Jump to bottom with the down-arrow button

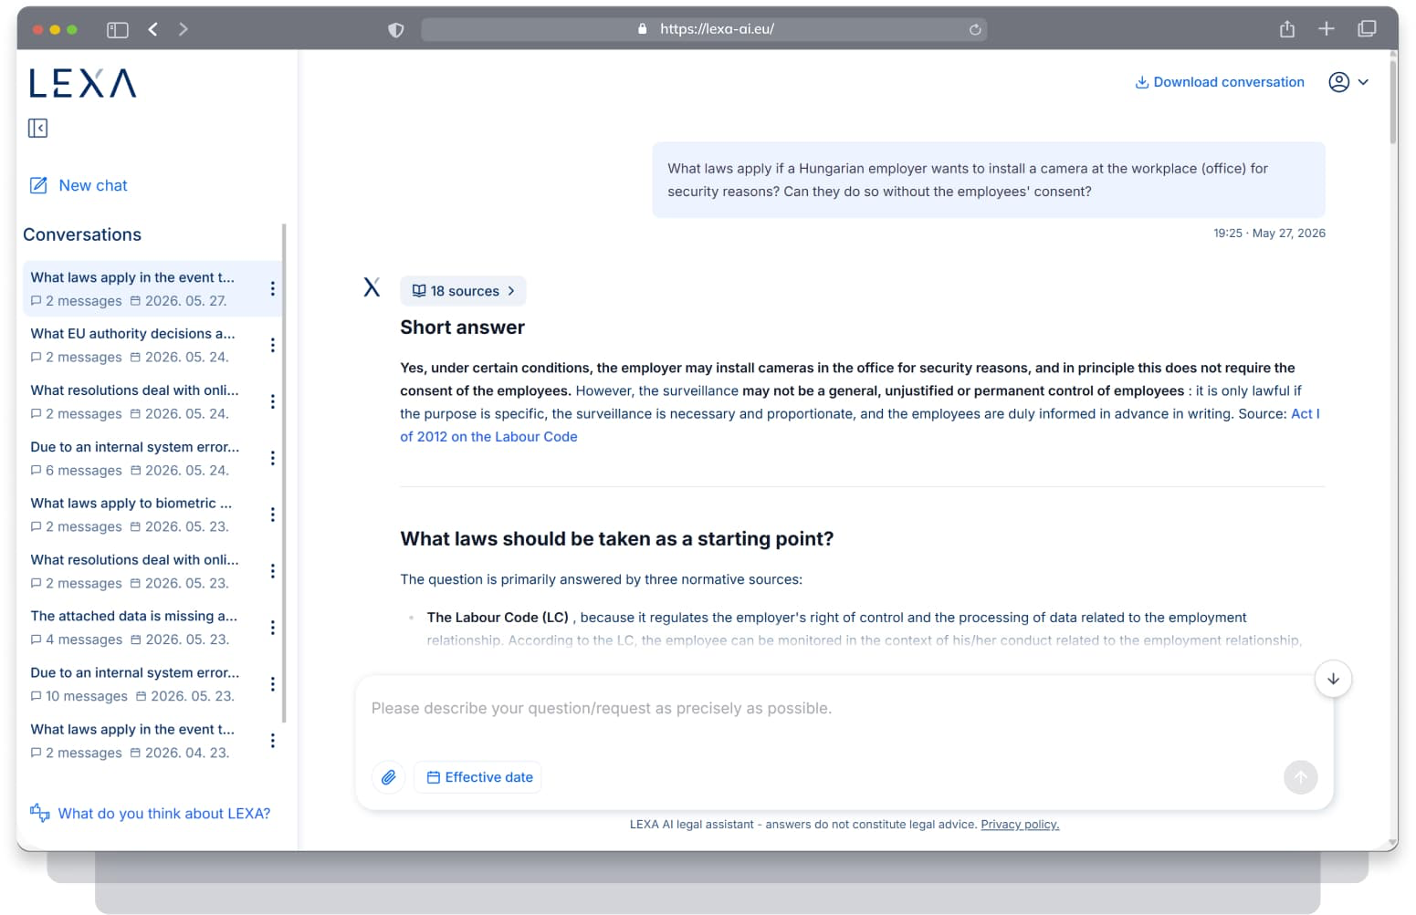point(1333,679)
